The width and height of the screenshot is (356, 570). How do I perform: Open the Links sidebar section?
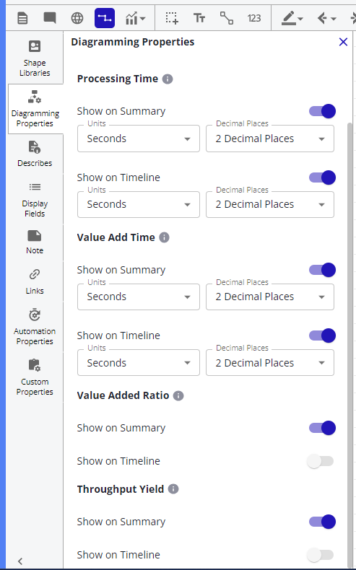(x=35, y=281)
